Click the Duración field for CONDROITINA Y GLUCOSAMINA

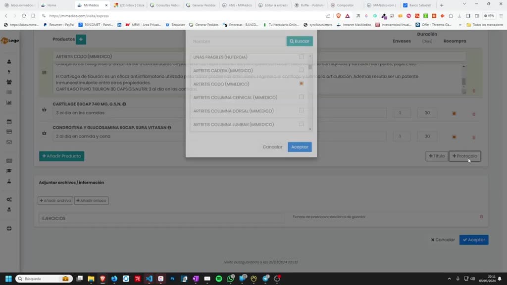(427, 136)
